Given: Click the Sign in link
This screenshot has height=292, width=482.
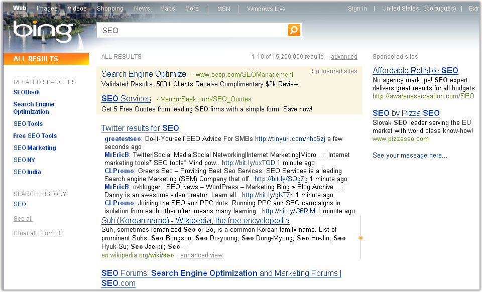Looking at the screenshot, I should [x=357, y=9].
